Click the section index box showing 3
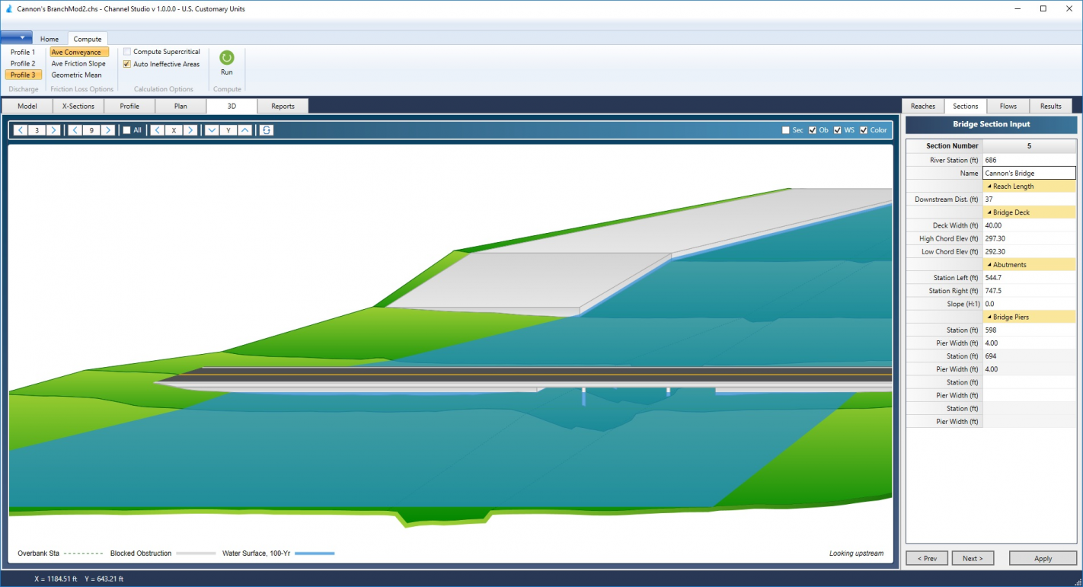 point(37,130)
